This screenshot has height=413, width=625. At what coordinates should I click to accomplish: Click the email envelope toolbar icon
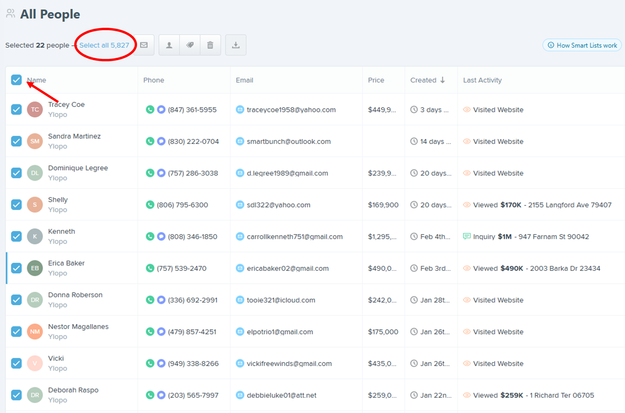click(x=144, y=45)
